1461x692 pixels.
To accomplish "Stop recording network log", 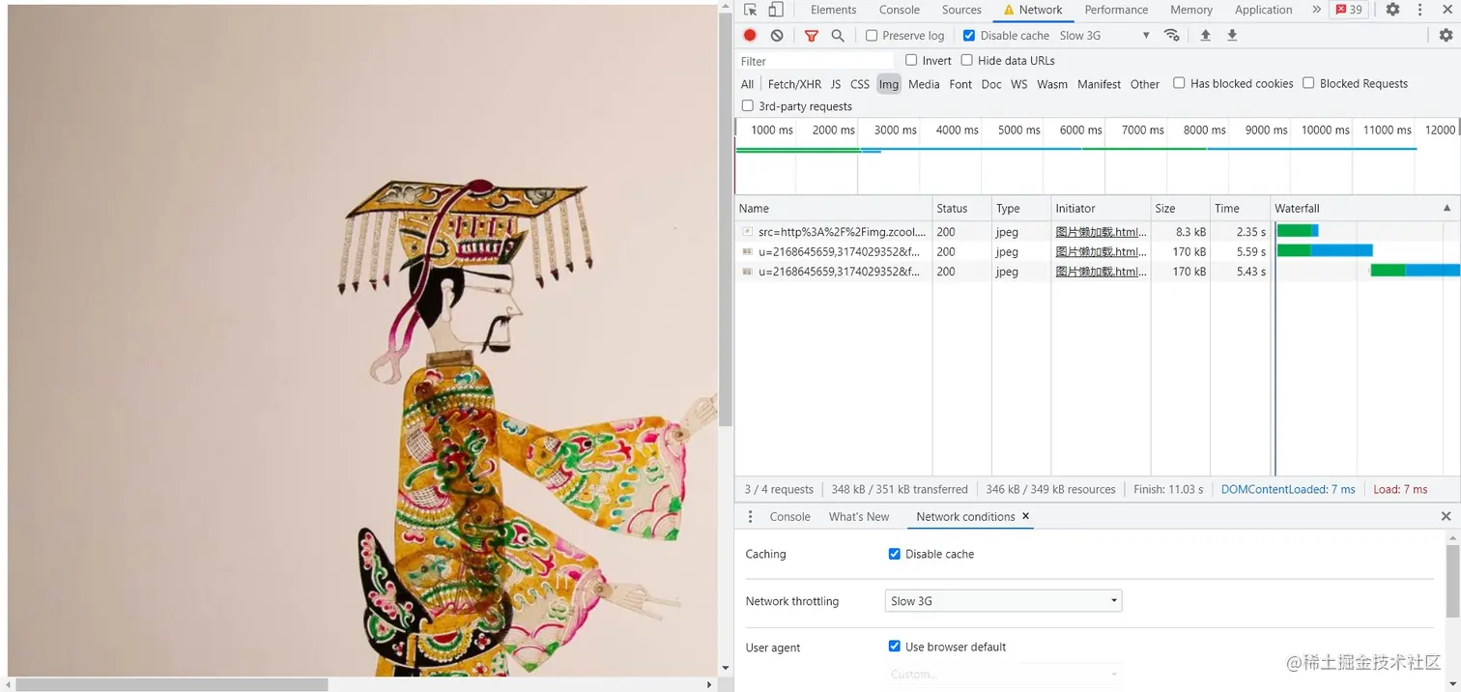I will click(749, 35).
